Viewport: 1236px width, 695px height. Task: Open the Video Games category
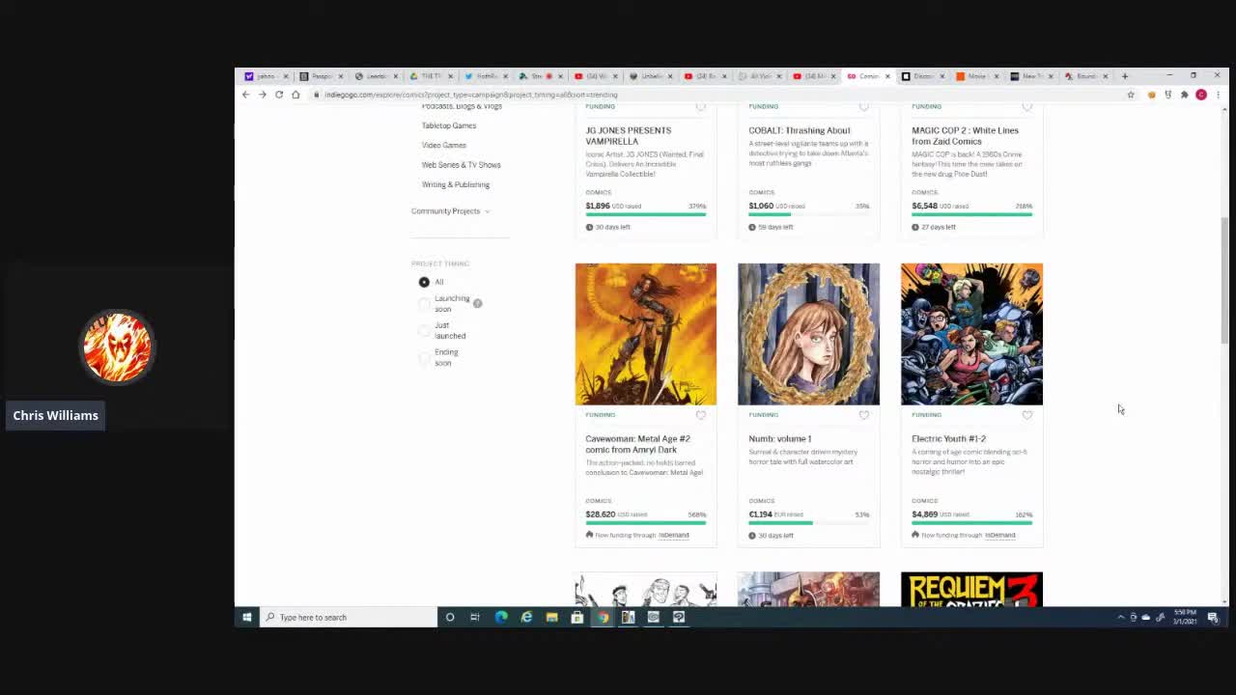click(444, 145)
